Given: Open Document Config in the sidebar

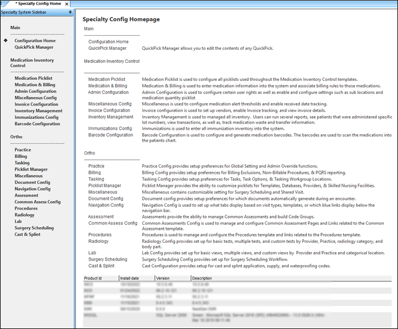Looking at the screenshot, I should tap(32, 182).
